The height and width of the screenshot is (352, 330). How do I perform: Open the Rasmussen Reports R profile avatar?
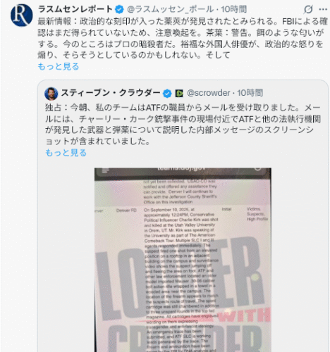coord(21,15)
